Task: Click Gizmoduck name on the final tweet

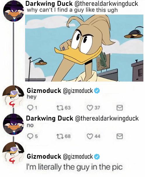Action: click(44, 156)
